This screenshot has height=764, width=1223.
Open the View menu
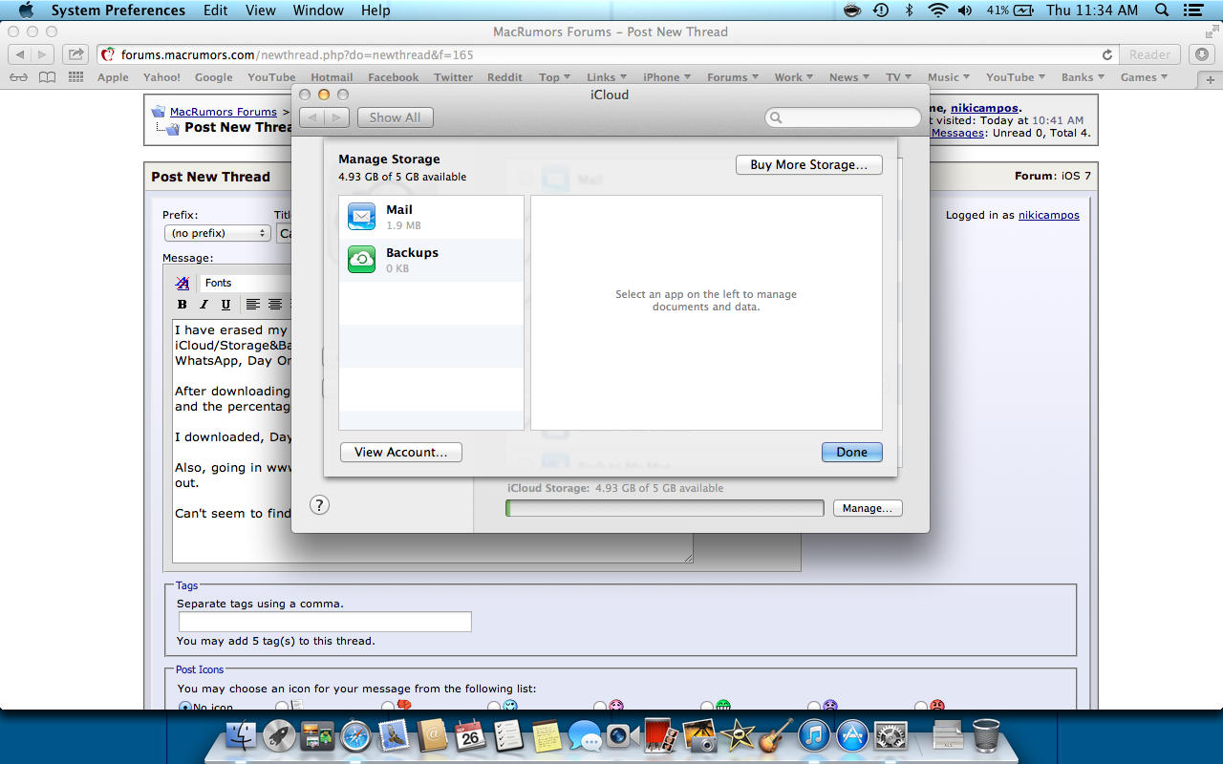point(261,11)
